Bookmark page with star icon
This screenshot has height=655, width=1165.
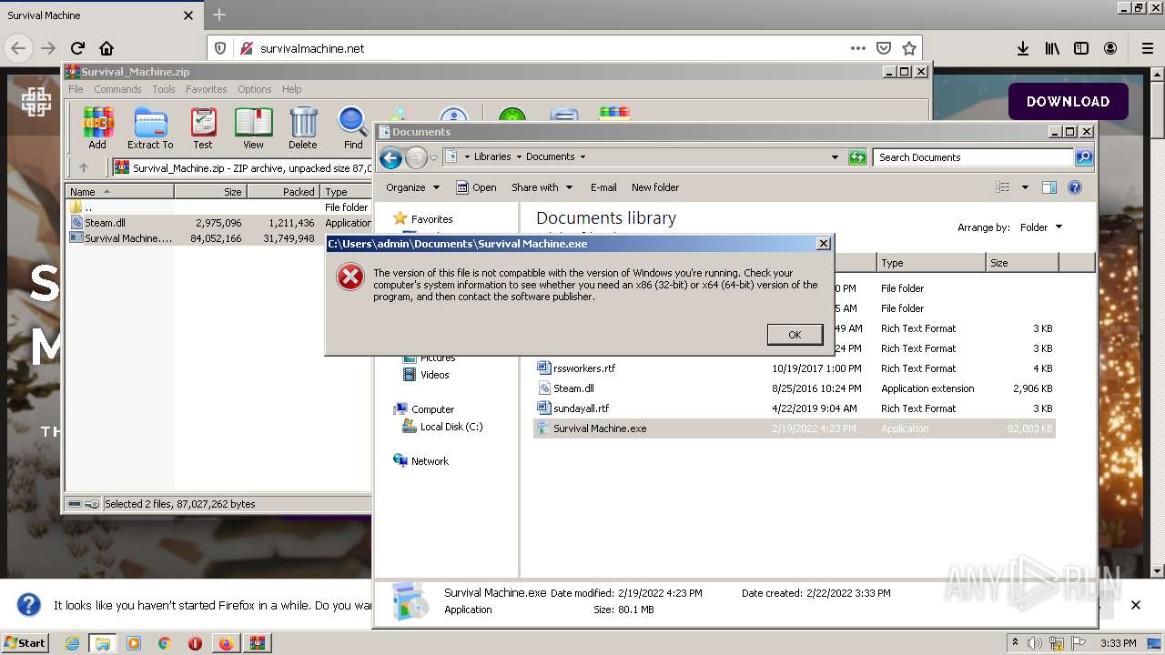coord(908,48)
